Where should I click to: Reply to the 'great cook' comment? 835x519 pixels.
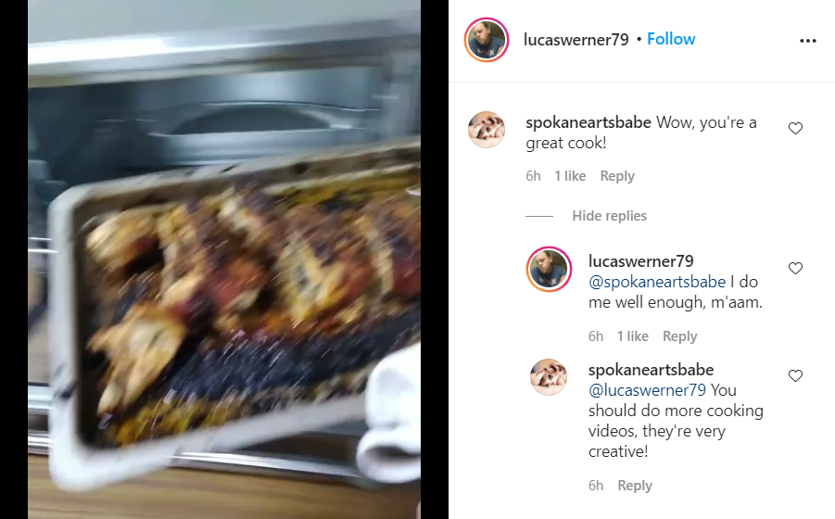(x=617, y=176)
